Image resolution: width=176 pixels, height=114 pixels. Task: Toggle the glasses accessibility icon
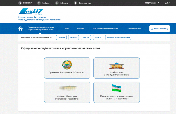167,3
